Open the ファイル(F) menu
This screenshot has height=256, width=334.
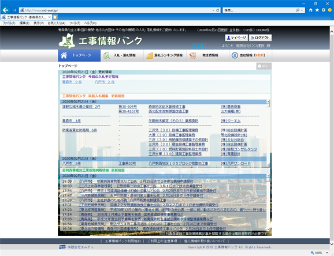coord(9,23)
